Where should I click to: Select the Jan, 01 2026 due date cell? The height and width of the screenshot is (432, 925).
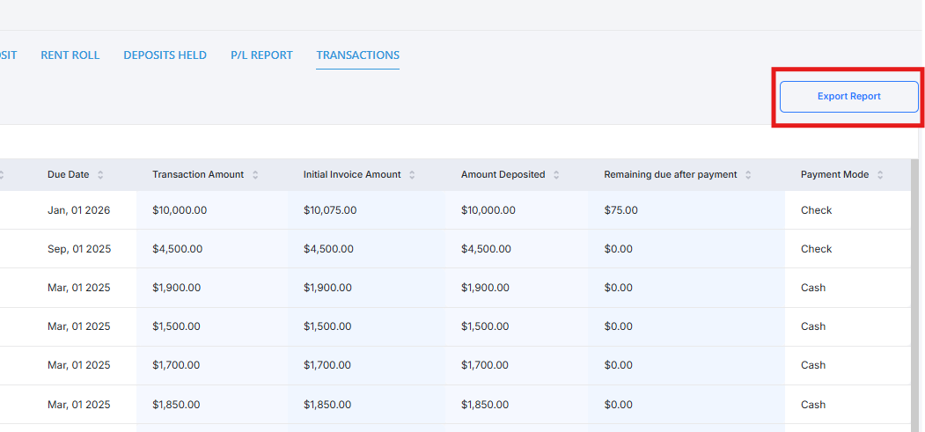point(78,210)
